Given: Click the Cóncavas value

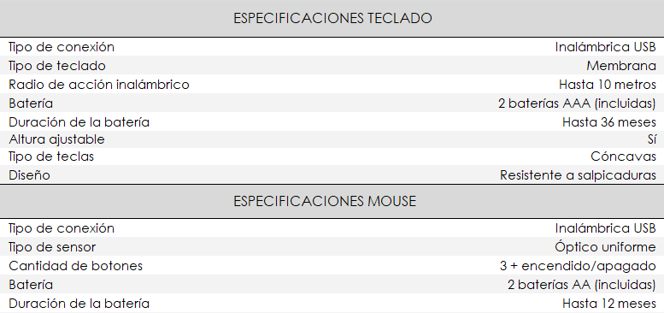Looking at the screenshot, I should point(623,156).
